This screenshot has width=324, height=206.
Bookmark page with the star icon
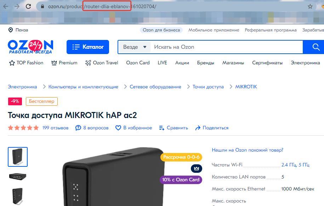[x=310, y=6]
